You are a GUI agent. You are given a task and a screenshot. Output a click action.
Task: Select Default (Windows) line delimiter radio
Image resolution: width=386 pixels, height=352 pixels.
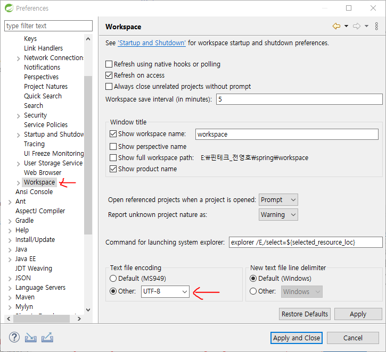253,279
